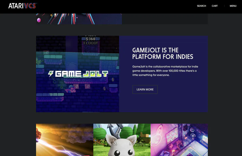The height and width of the screenshot is (156, 242).
Task: Open the lightning storm game thumbnail
Action: pos(65,140)
